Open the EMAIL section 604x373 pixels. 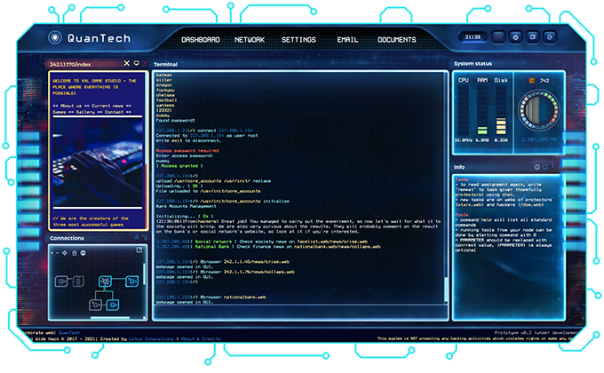[x=347, y=40]
